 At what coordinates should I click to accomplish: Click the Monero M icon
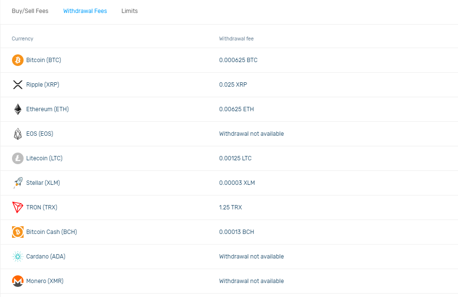17,281
